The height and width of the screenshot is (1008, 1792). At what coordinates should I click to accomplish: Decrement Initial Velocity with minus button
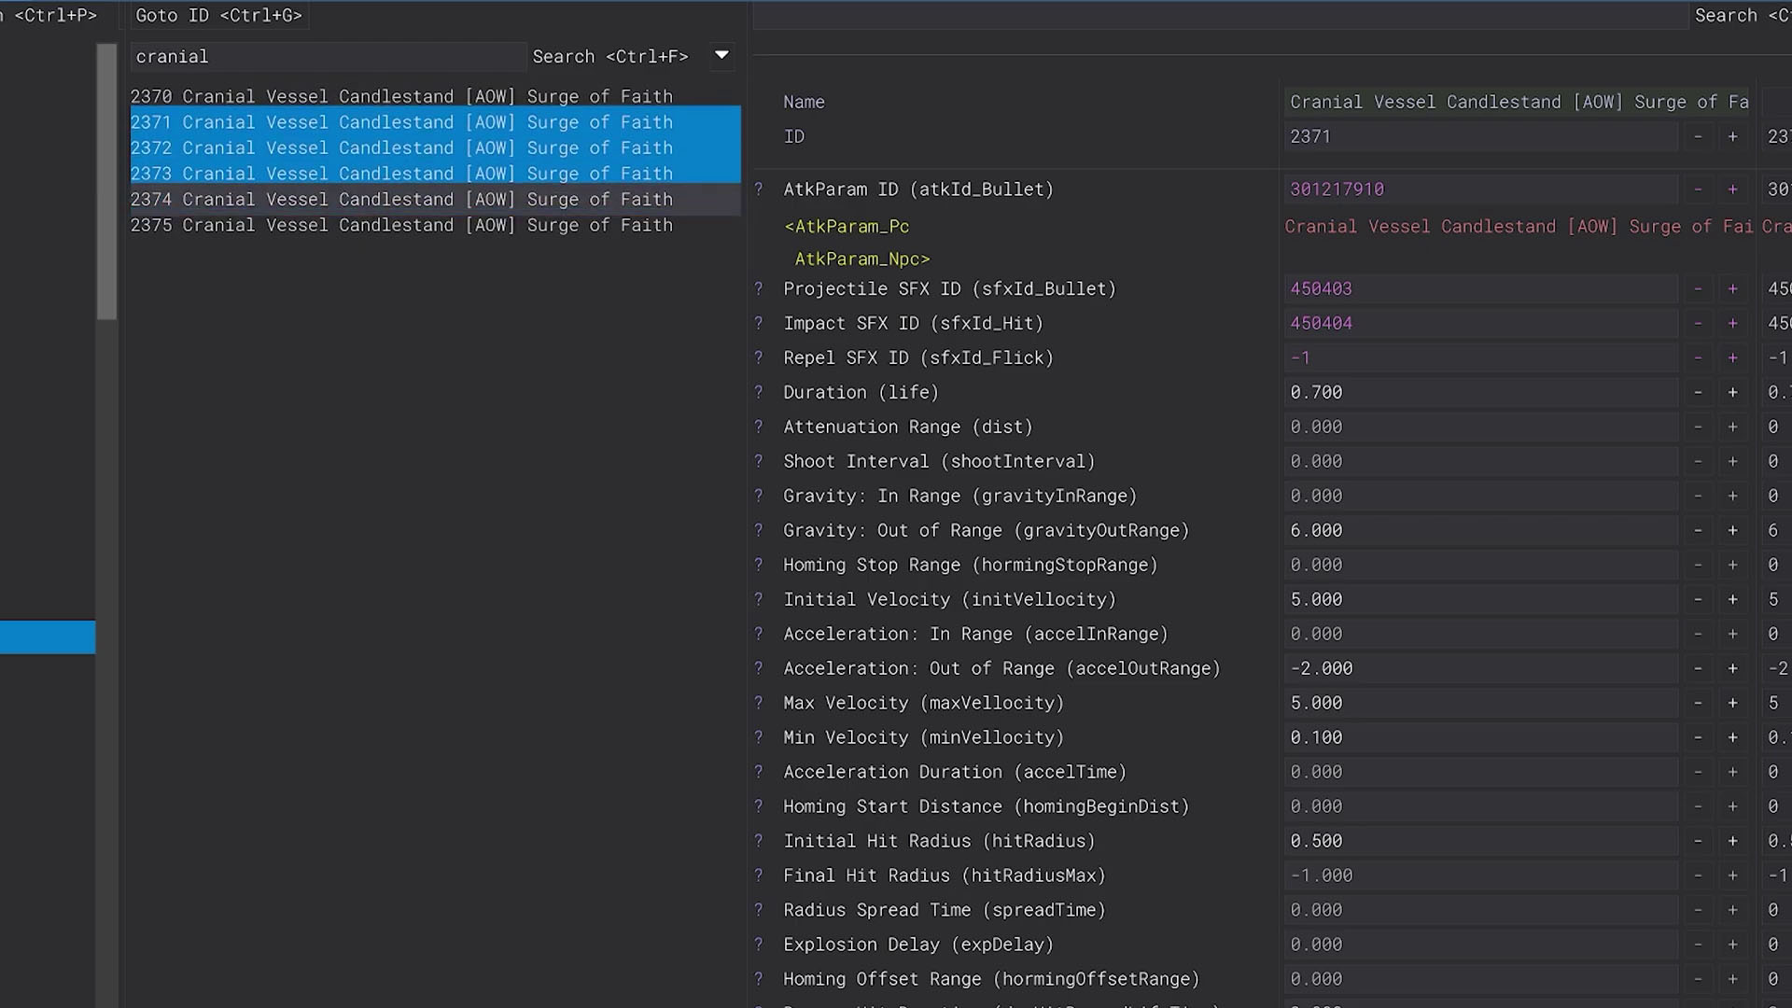point(1698,600)
